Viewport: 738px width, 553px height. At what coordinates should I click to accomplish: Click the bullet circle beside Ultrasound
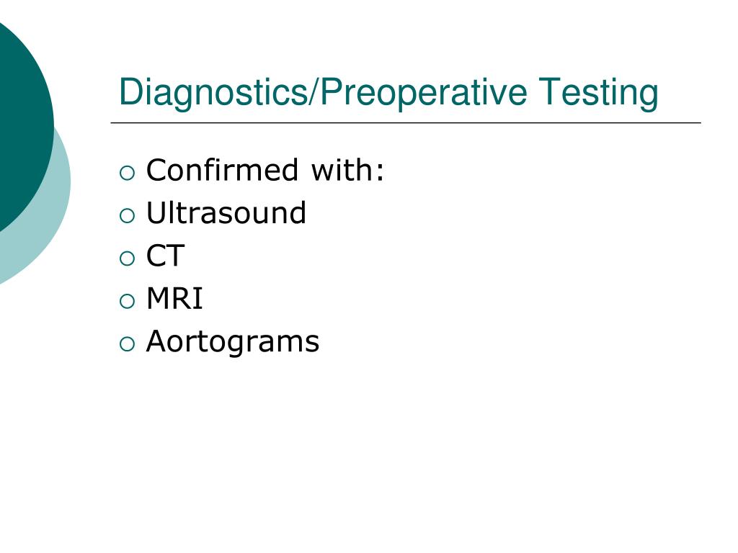coord(127,216)
